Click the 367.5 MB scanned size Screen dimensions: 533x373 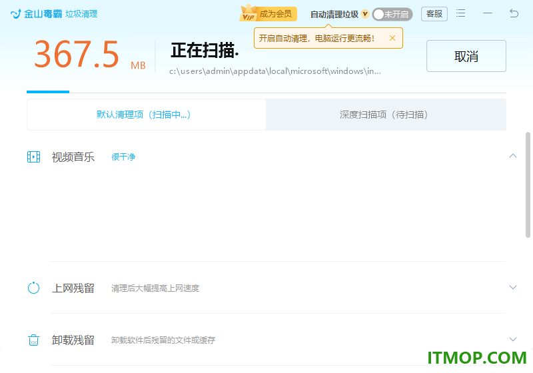[90, 55]
